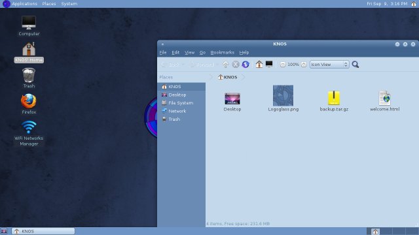Click the Stop loading icon in toolbar
This screenshot has width=419, height=235.
236,65
